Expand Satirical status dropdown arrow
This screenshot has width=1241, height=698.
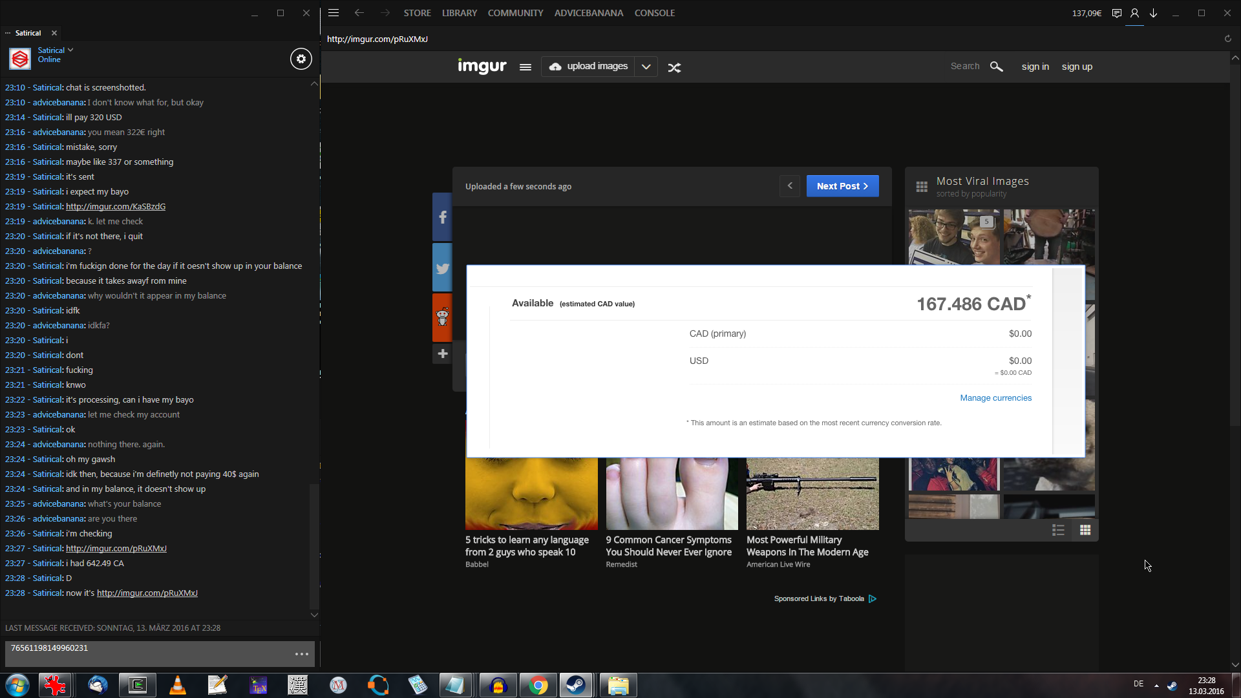point(70,50)
